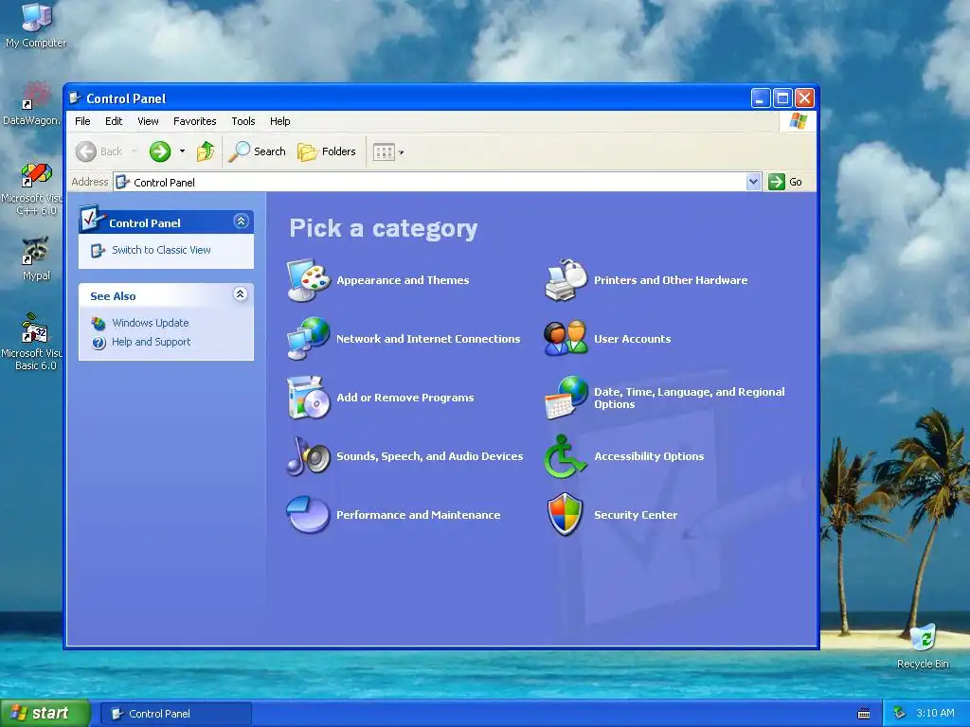Click Date, Time, Language, and Regional Options label

pyautogui.click(x=690, y=398)
